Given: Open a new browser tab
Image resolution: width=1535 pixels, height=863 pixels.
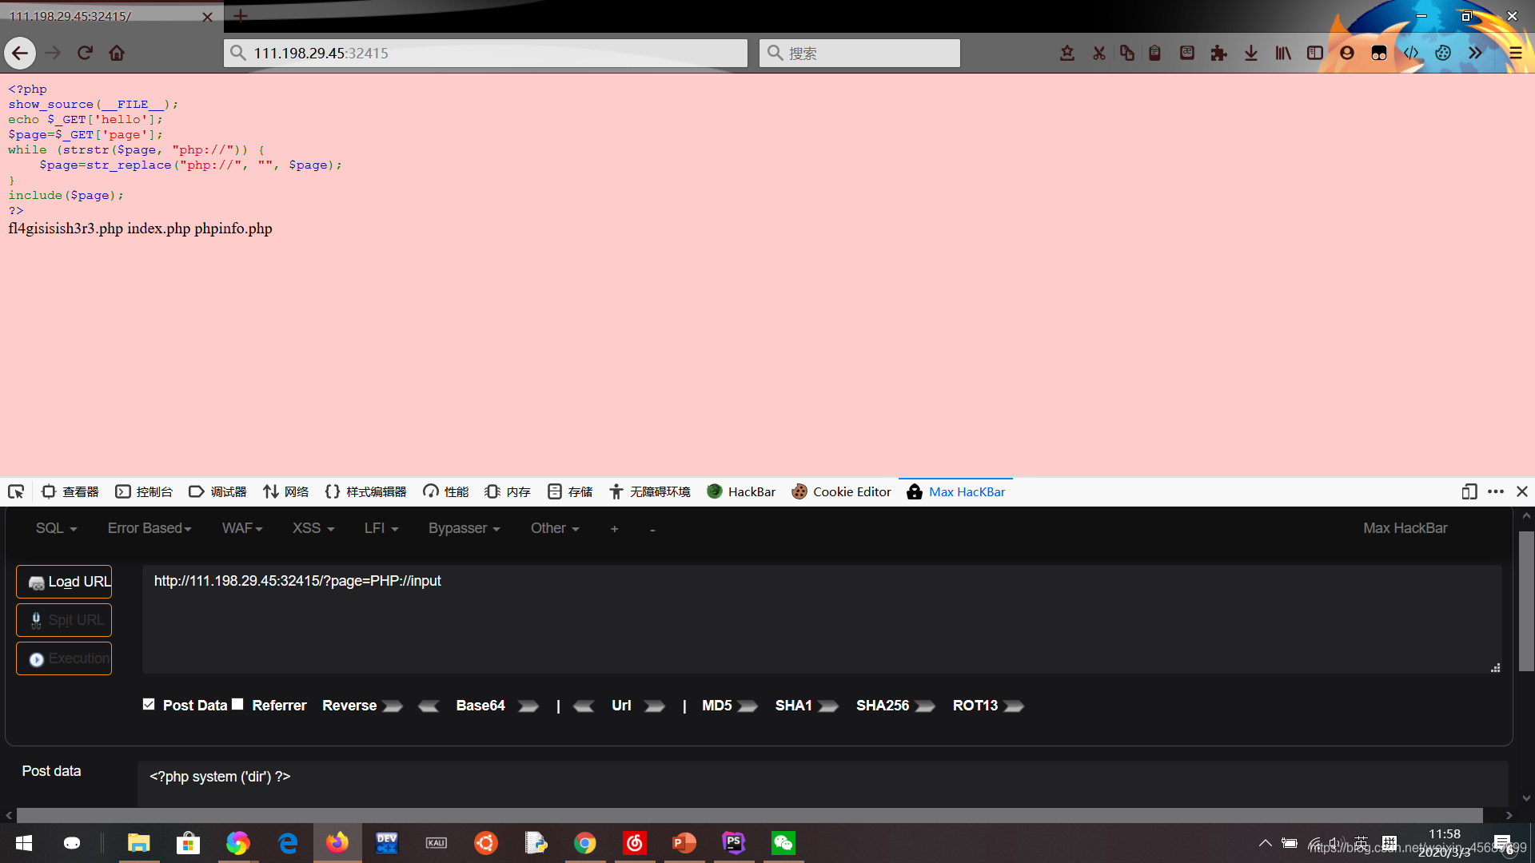Looking at the screenshot, I should (241, 16).
